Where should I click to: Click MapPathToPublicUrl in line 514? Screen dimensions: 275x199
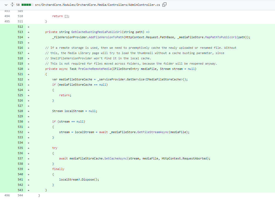221,37
